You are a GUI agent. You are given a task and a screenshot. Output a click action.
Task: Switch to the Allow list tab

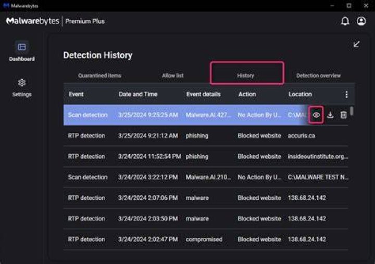(173, 76)
